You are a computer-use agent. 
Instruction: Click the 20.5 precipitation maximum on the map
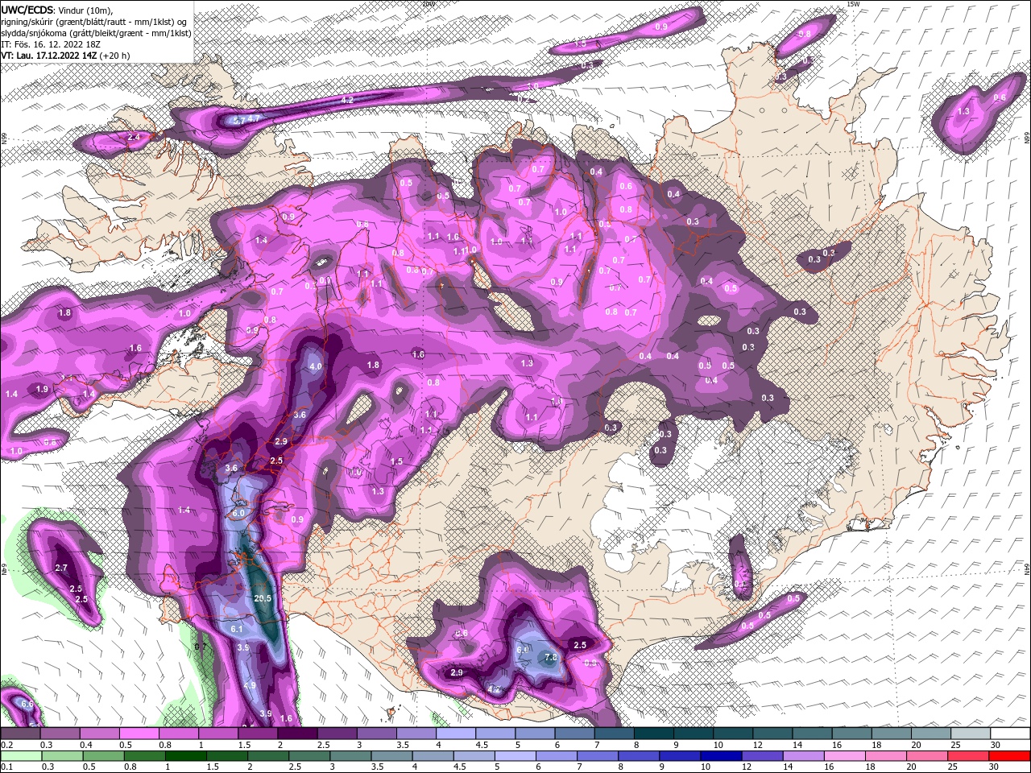pyautogui.click(x=263, y=598)
